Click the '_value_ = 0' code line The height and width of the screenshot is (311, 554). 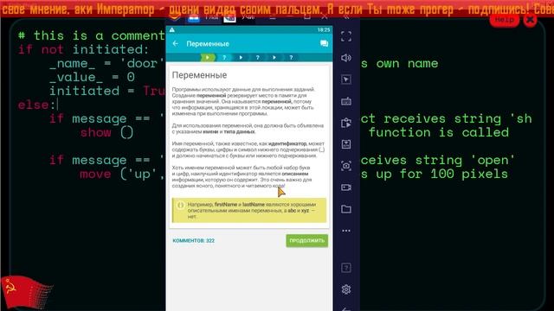[x=92, y=77]
